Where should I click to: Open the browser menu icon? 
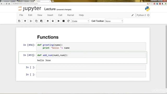click(x=166, y=4)
